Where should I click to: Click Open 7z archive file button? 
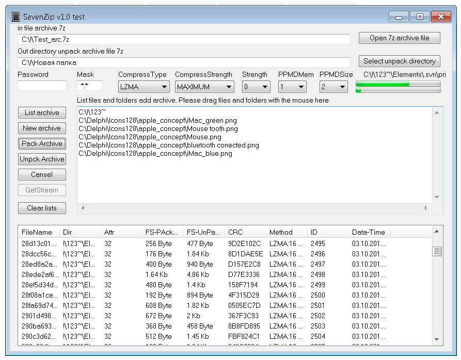[399, 38]
